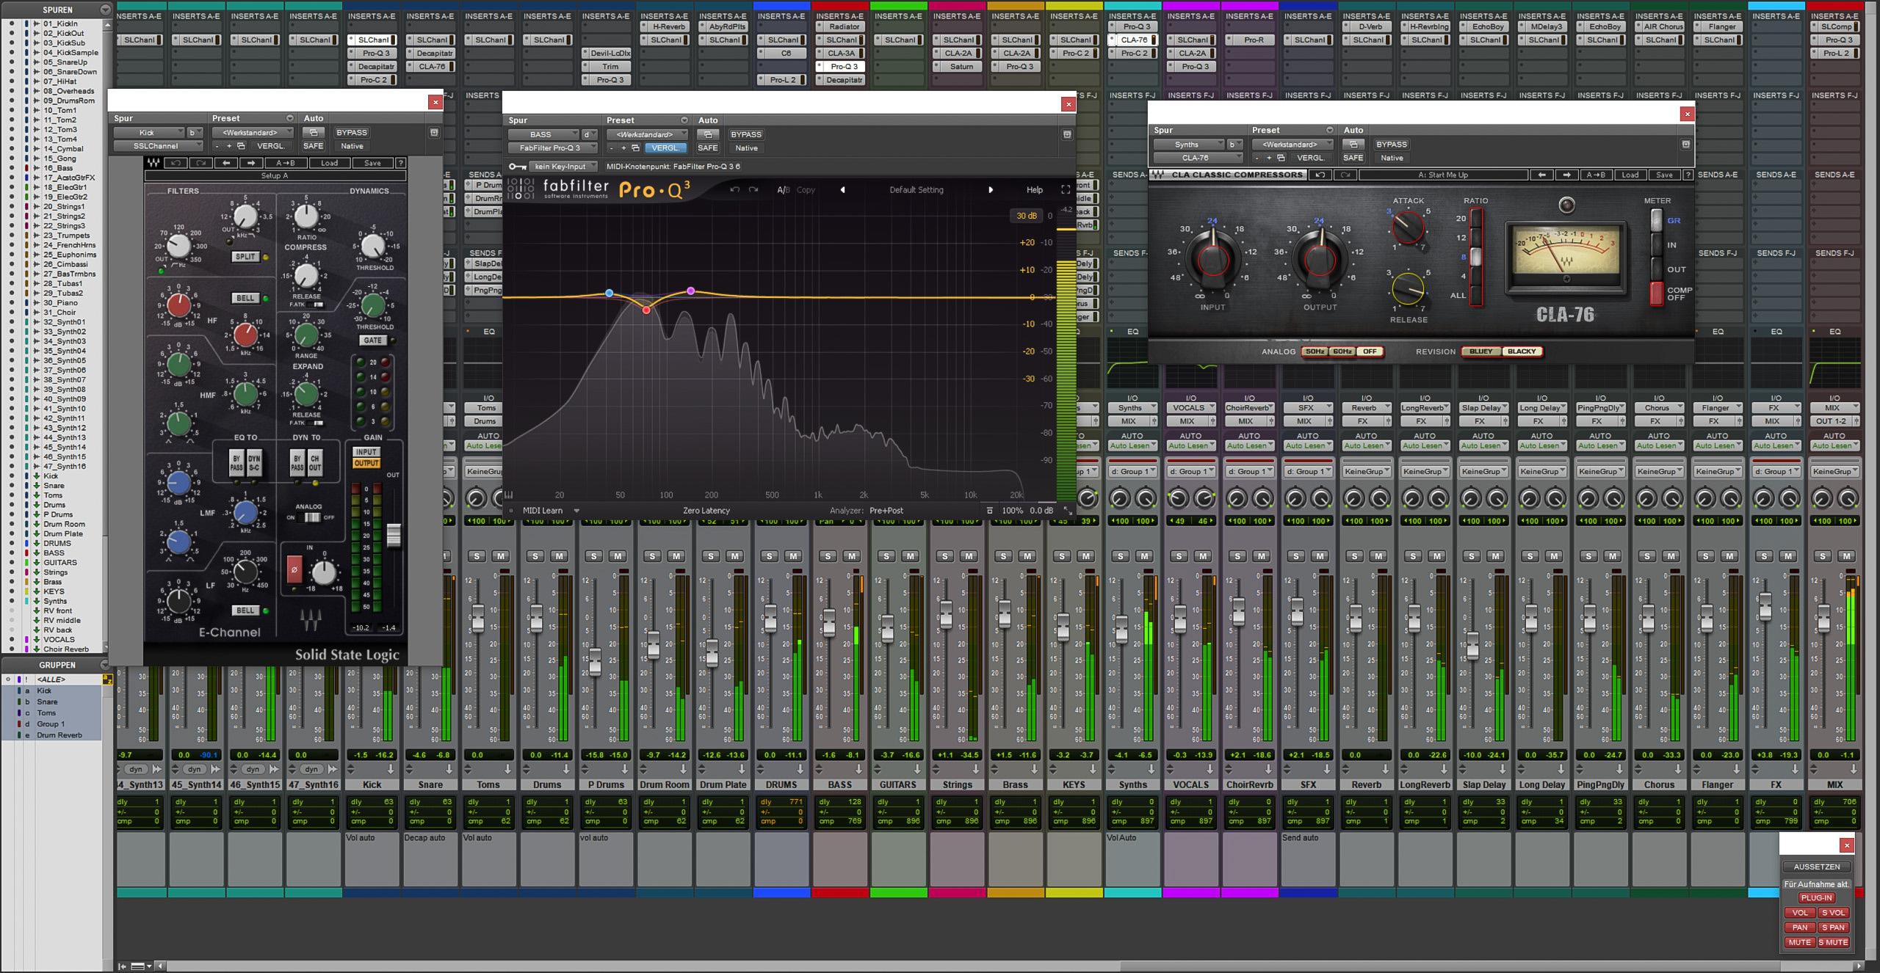The image size is (1880, 973).
Task: Open SSLChannel plugin selector dropdown
Action: click(158, 146)
